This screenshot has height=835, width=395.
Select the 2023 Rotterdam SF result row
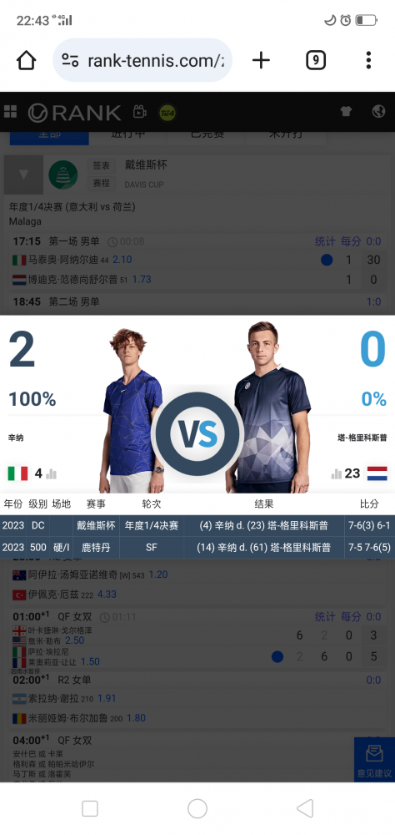(197, 548)
